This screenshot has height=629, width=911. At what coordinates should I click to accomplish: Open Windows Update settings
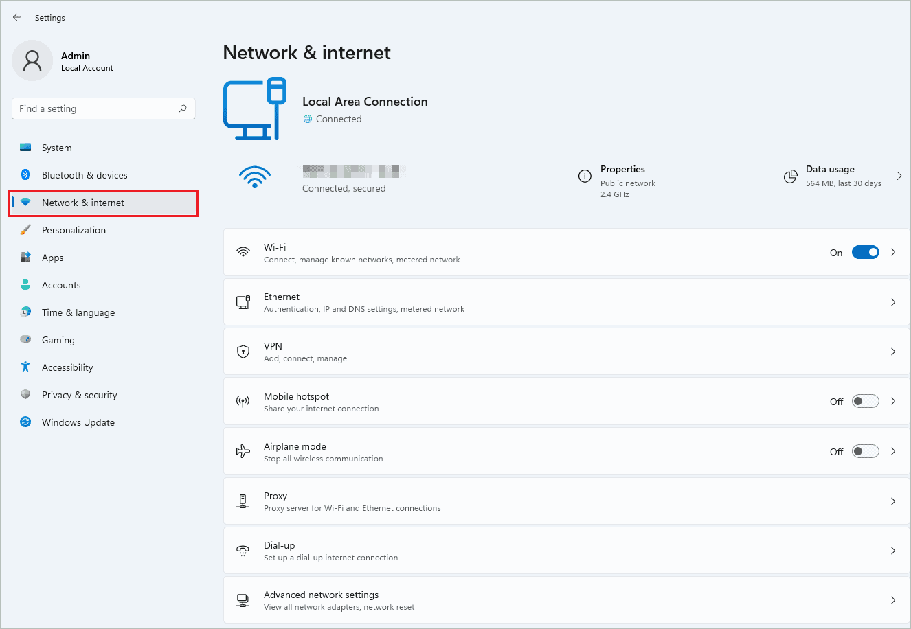point(104,422)
